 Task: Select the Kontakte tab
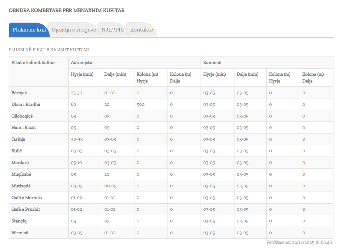141,30
